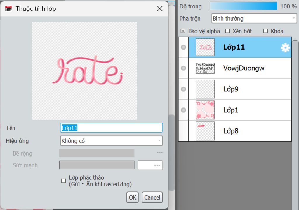299x210 pixels.
Task: Select the Lớp1 layer thumbnail
Action: coord(205,110)
